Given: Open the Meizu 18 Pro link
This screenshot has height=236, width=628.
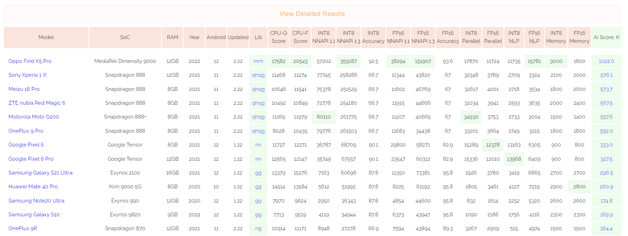Looking at the screenshot, I should (24, 89).
